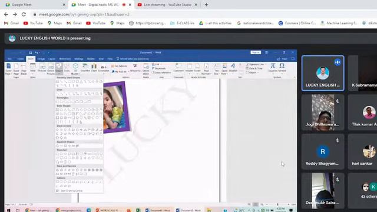Open the Excel icon in taskbar
377x212 pixels.
pyautogui.click(x=138, y=210)
